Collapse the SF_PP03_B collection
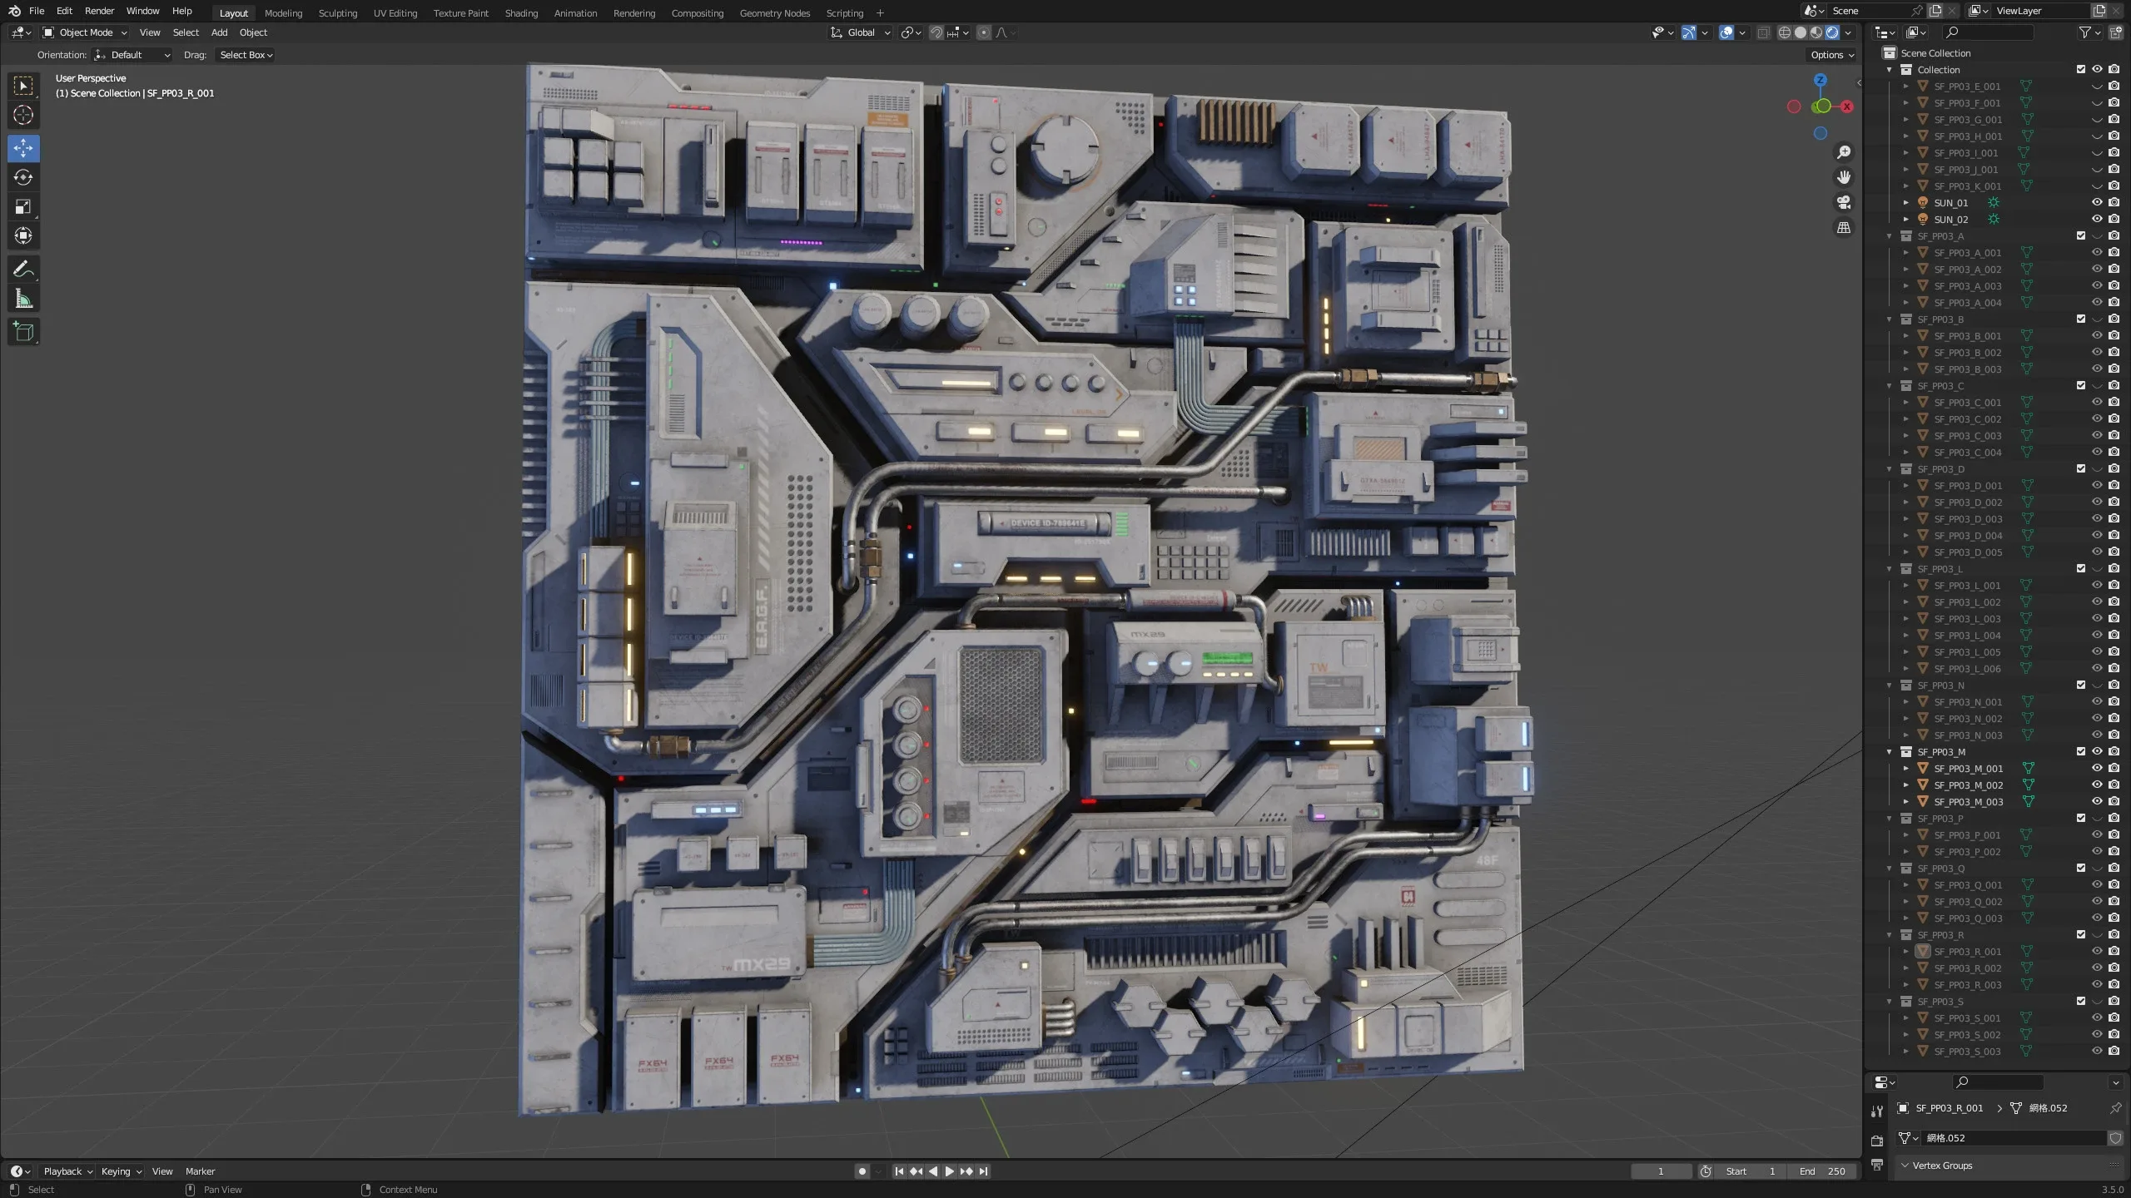The height and width of the screenshot is (1198, 2131). (x=1890, y=319)
